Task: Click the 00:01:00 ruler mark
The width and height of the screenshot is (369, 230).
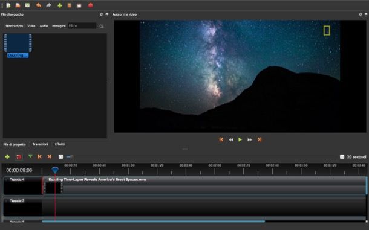Action: tap(128, 165)
